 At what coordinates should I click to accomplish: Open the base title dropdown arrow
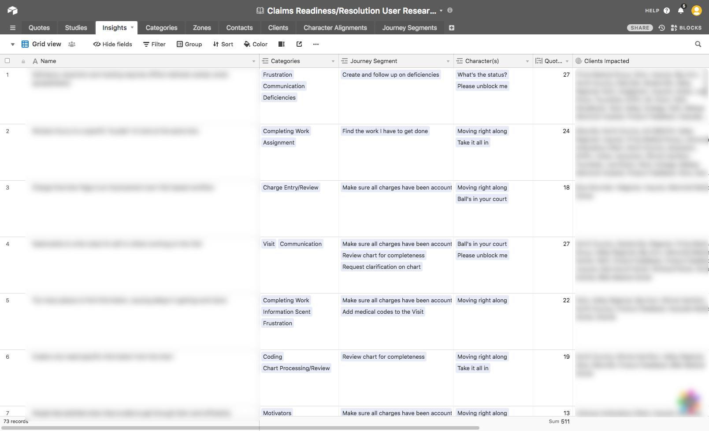pos(441,11)
